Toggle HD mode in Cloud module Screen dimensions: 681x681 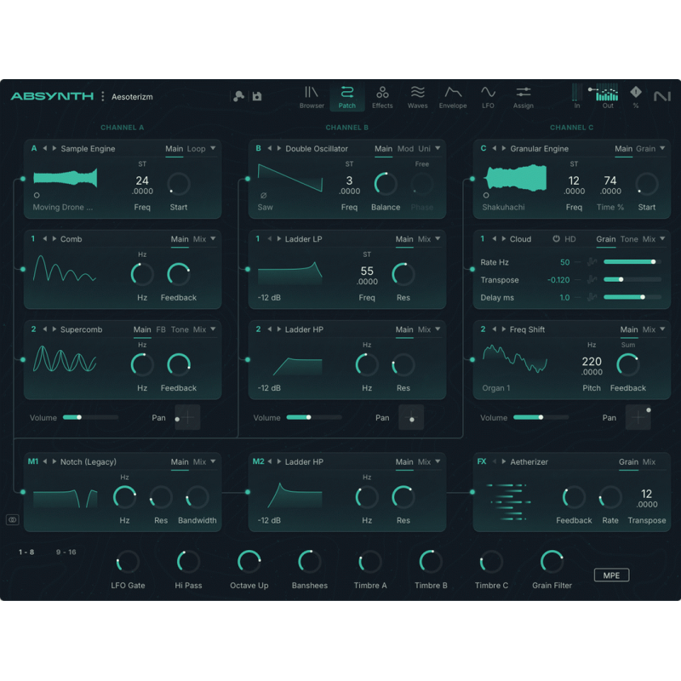pos(569,239)
